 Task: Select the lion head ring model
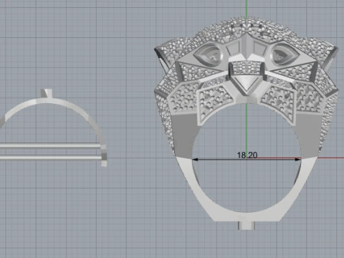(x=247, y=123)
